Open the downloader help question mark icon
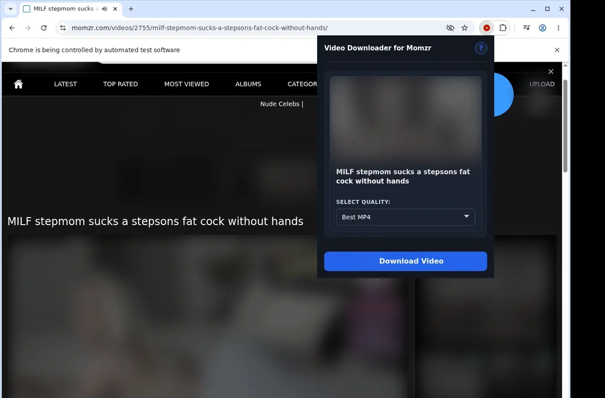The image size is (605, 398). coord(480,48)
